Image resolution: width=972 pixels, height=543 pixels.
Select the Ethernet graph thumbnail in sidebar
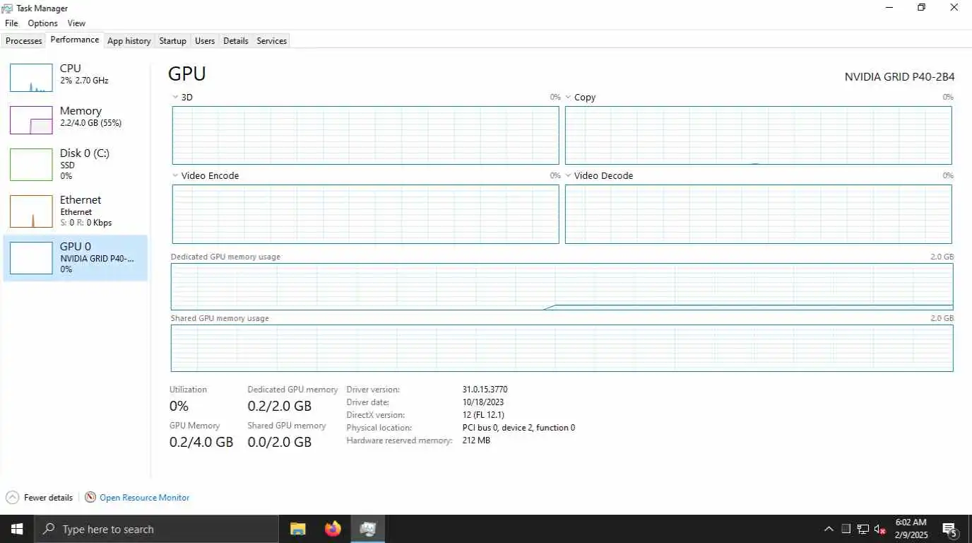pos(31,211)
